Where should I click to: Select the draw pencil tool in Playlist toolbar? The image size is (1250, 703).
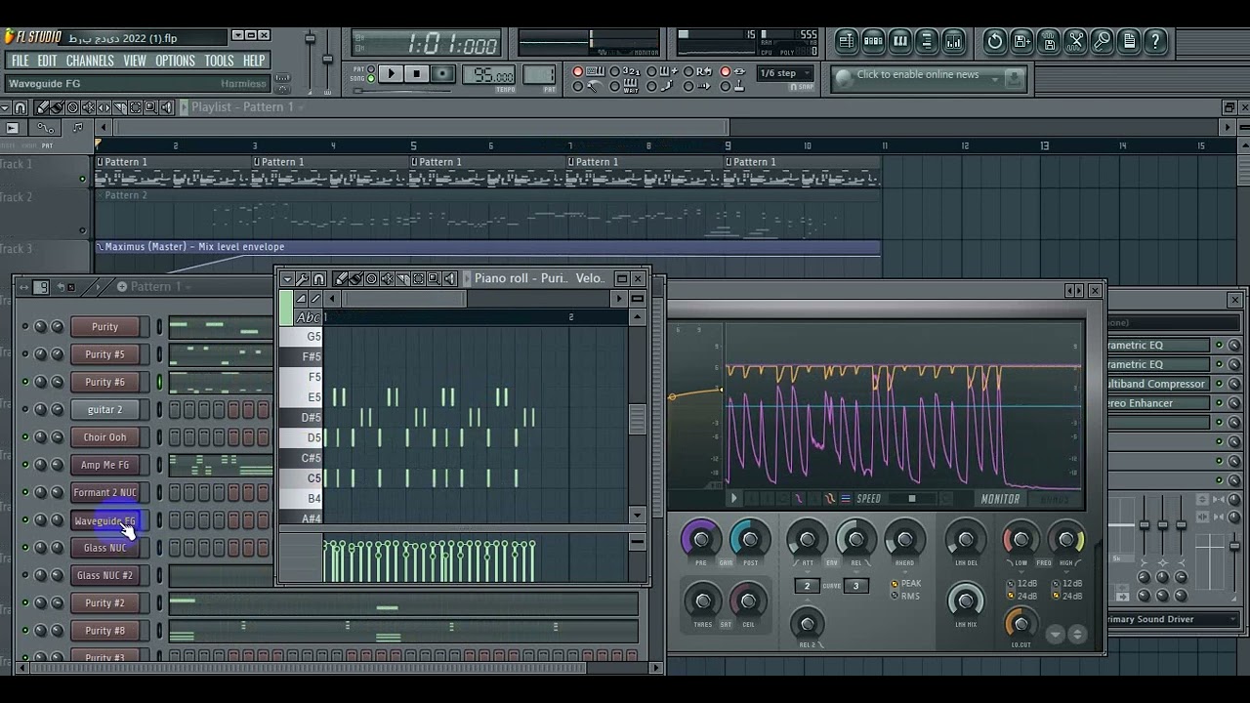[43, 107]
